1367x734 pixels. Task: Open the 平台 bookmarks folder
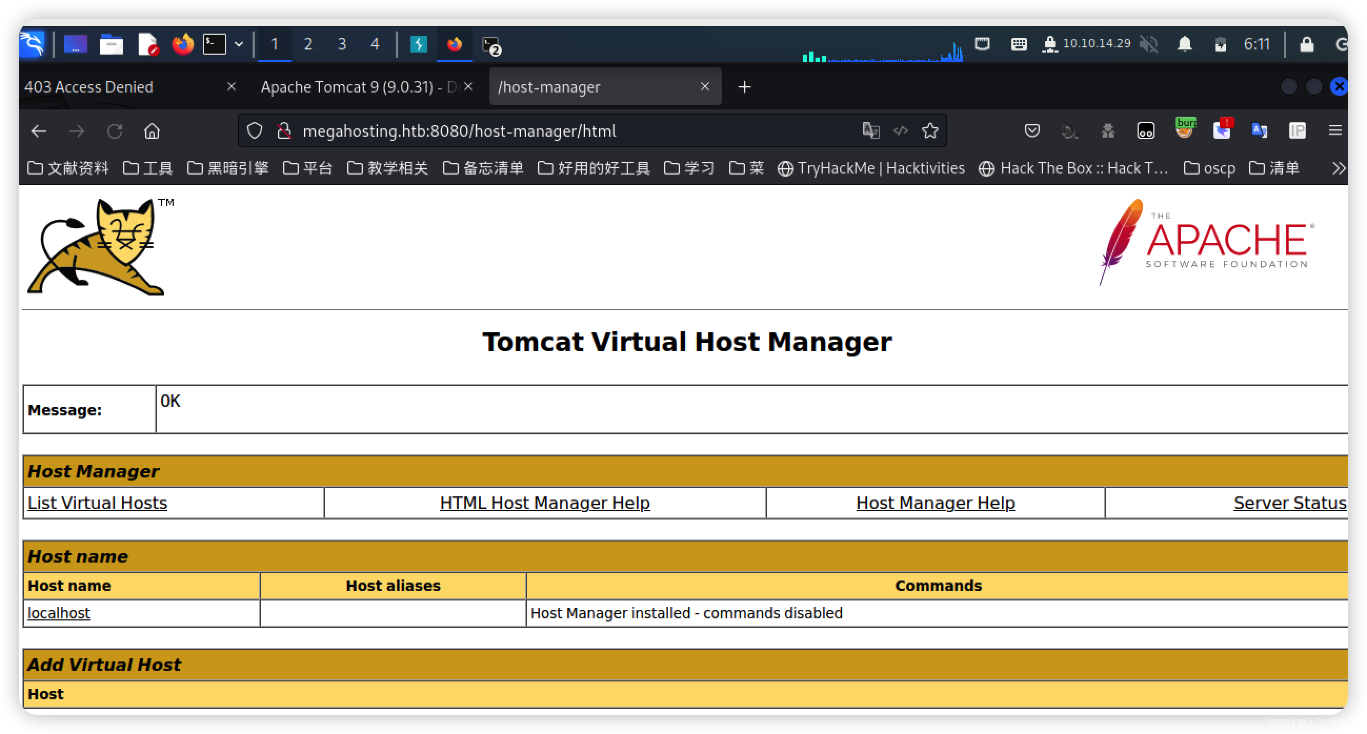pyautogui.click(x=308, y=168)
